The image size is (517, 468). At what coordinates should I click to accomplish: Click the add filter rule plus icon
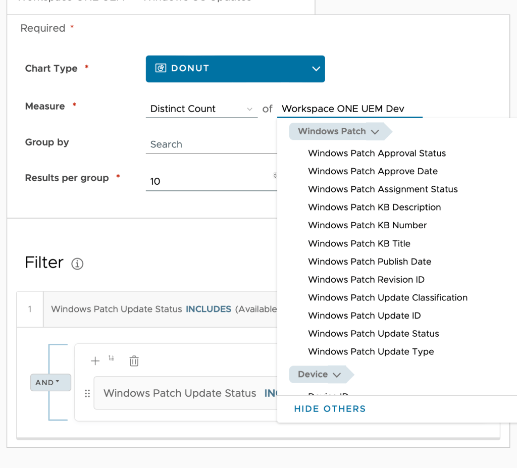coord(95,360)
